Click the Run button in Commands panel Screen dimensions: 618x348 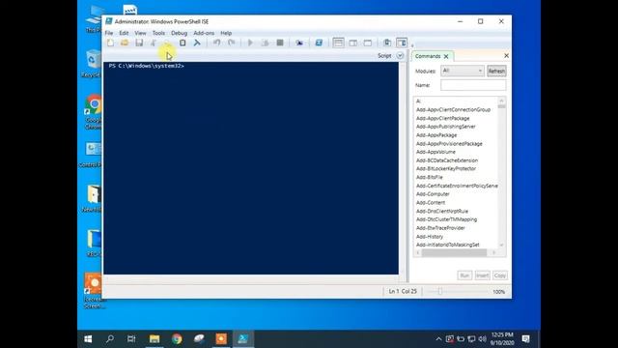click(x=464, y=275)
